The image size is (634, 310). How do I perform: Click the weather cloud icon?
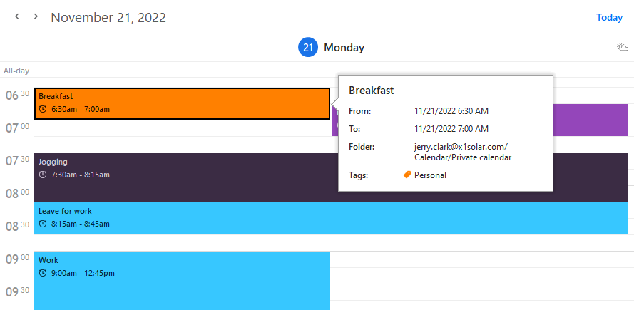coord(622,48)
